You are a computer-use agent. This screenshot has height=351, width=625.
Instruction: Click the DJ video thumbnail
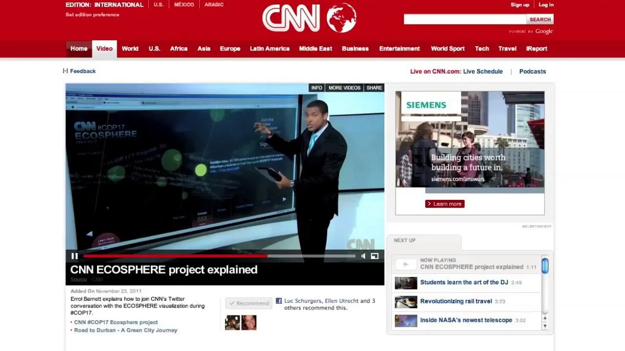(406, 283)
